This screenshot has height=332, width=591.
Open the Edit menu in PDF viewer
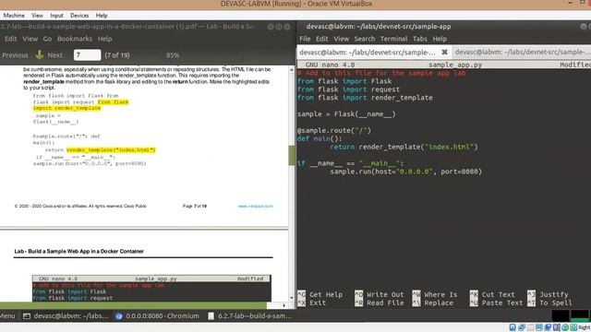click(10, 39)
